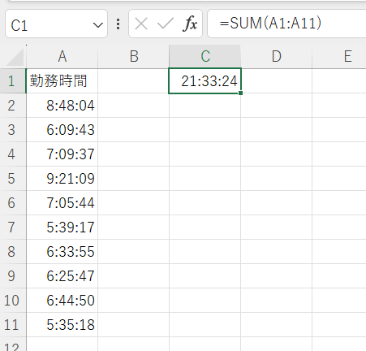Select all cells with corner triangle
This screenshot has width=366, height=351.
click(x=15, y=57)
